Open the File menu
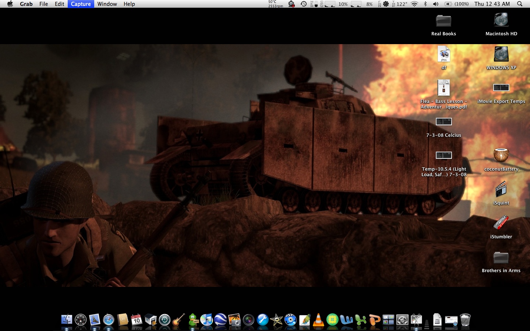Image resolution: width=530 pixels, height=331 pixels. [43, 4]
